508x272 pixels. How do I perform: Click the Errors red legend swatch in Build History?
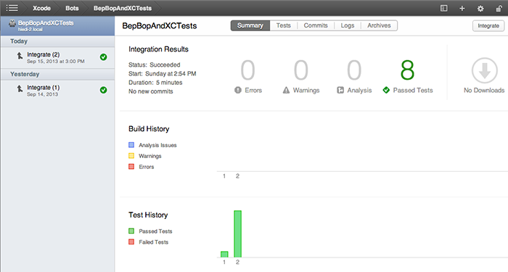click(131, 166)
